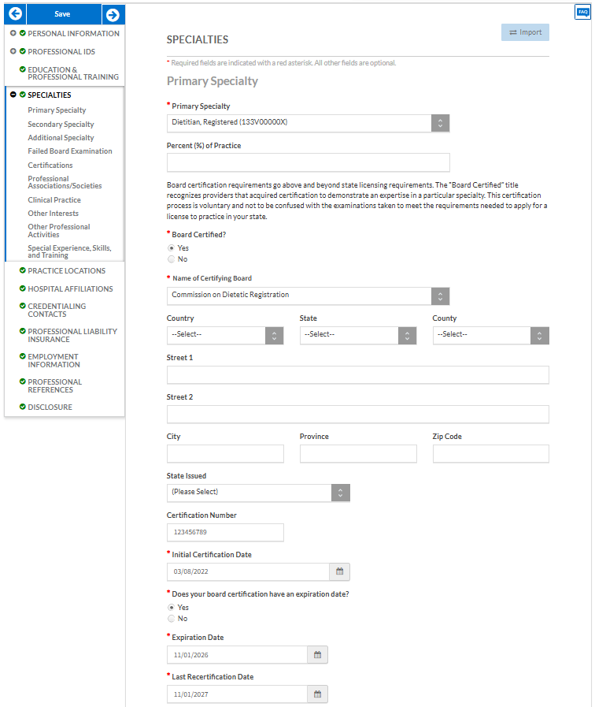
Task: Open Professional References section
Action: [54, 385]
